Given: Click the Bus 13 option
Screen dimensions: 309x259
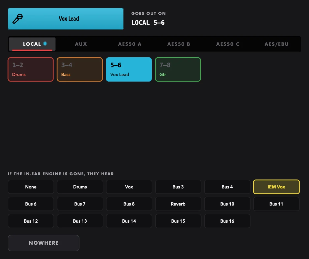Looking at the screenshot, I should (x=80, y=221).
